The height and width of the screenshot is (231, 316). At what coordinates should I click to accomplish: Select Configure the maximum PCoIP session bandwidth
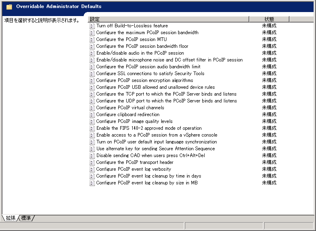tap(147, 33)
